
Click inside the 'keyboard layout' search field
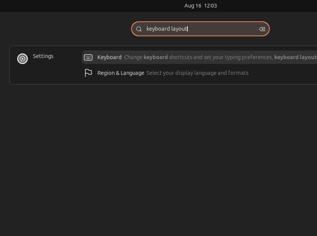(x=200, y=29)
